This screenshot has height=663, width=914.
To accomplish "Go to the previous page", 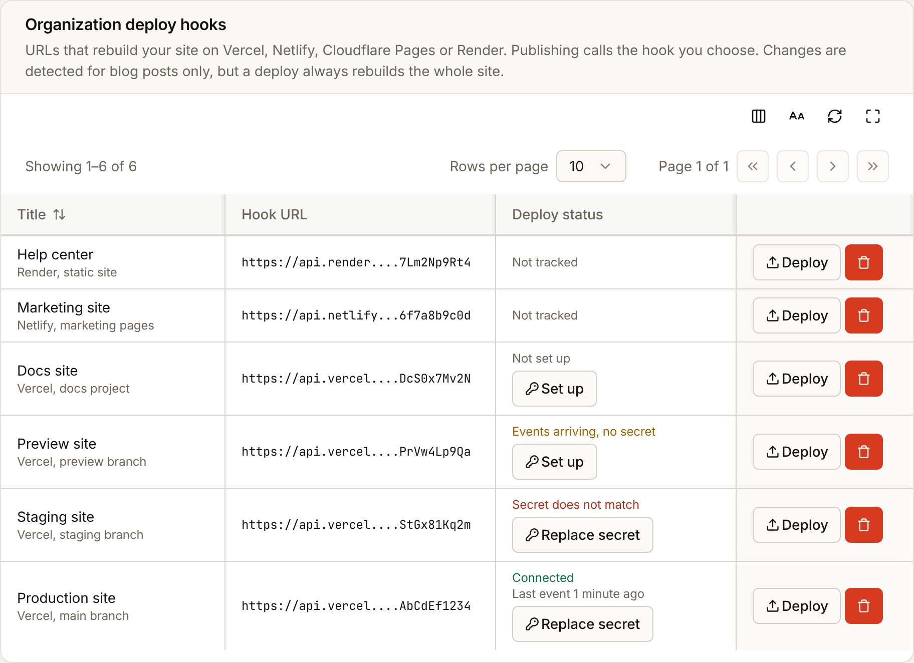I will click(x=793, y=166).
